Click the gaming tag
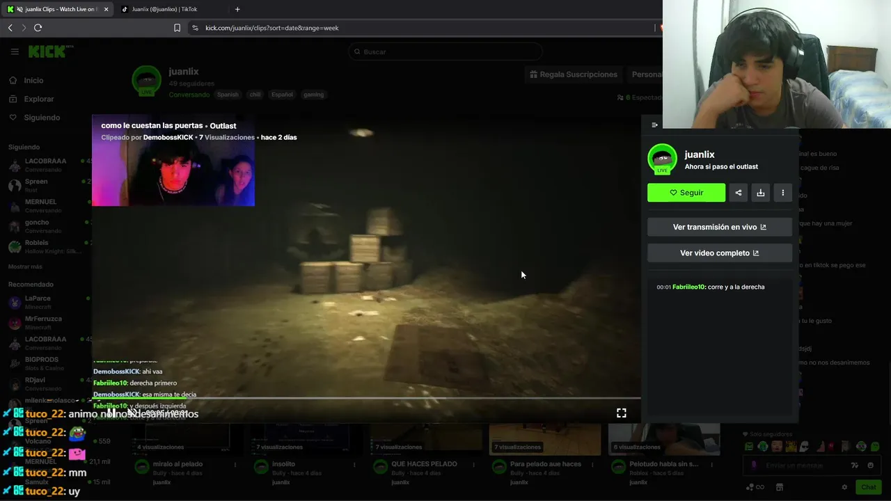 click(x=313, y=95)
